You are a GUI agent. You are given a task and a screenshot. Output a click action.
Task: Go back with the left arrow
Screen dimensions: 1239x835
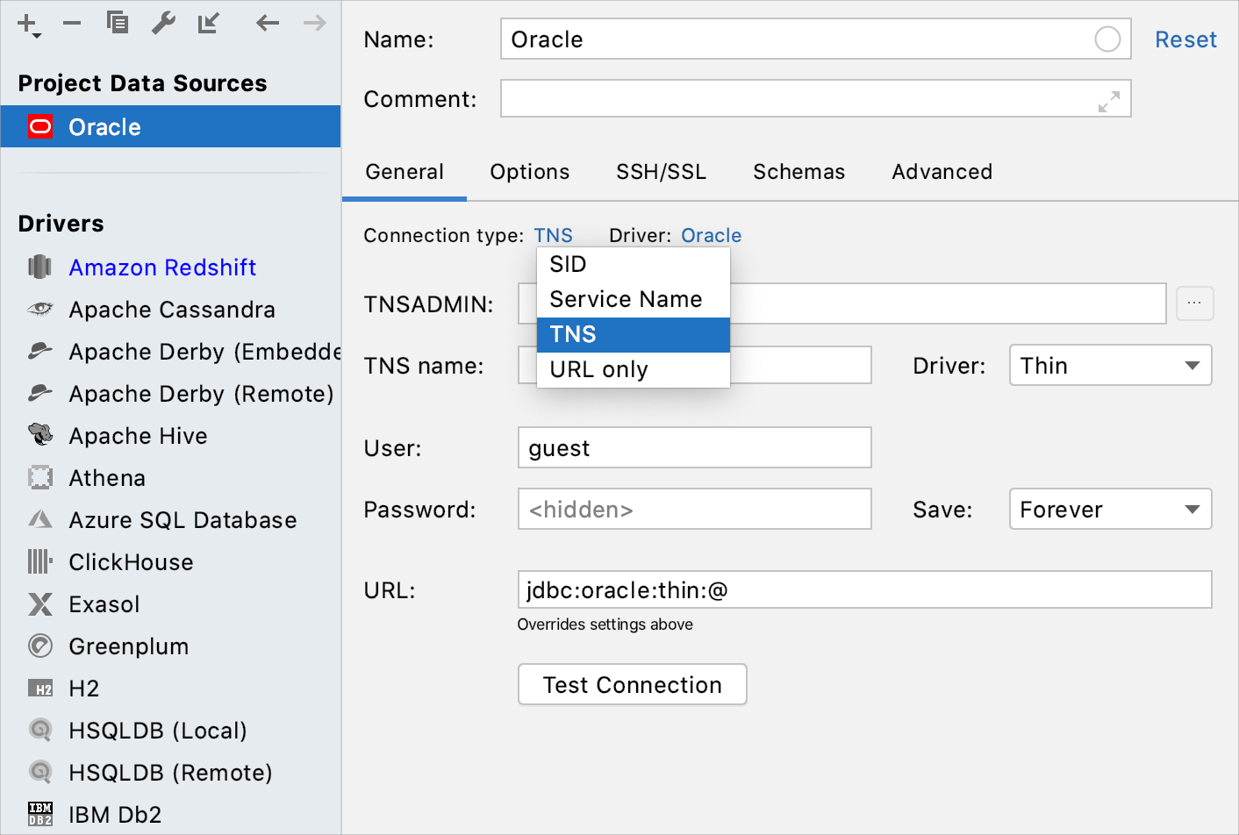coord(268,23)
